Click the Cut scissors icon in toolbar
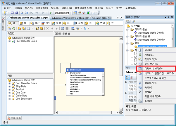The width and height of the screenshot is (176, 126). pos(22,13)
